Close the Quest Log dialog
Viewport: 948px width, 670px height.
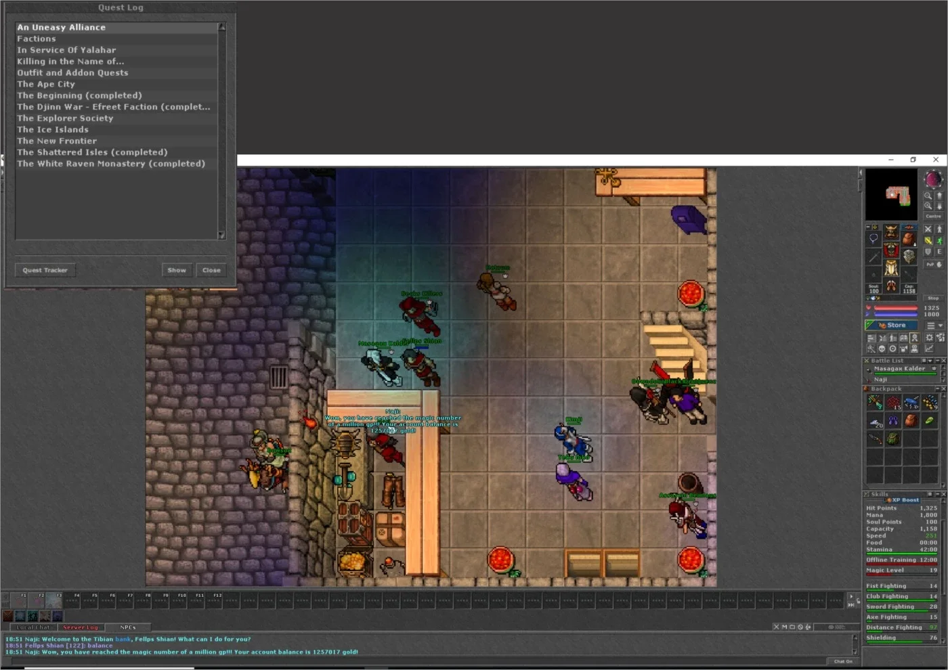point(211,270)
